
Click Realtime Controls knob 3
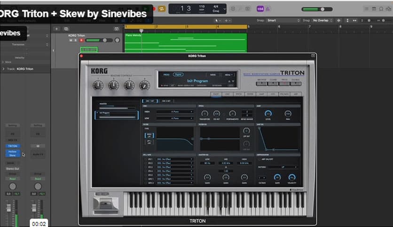(129, 85)
